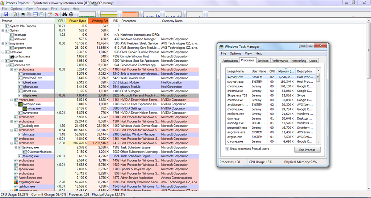371x198 pixels.
Task: Click the Show Process Tree toolbar icon
Action: pos(29,14)
